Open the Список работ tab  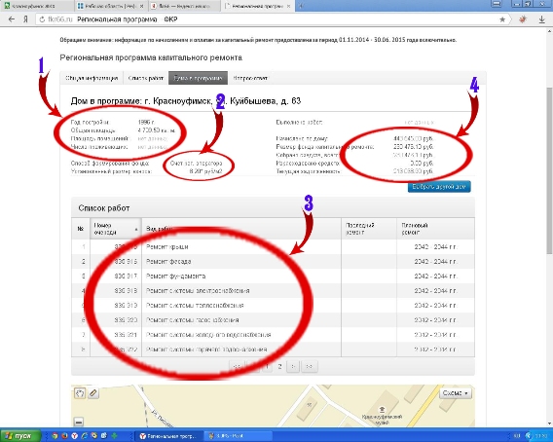[x=146, y=78]
